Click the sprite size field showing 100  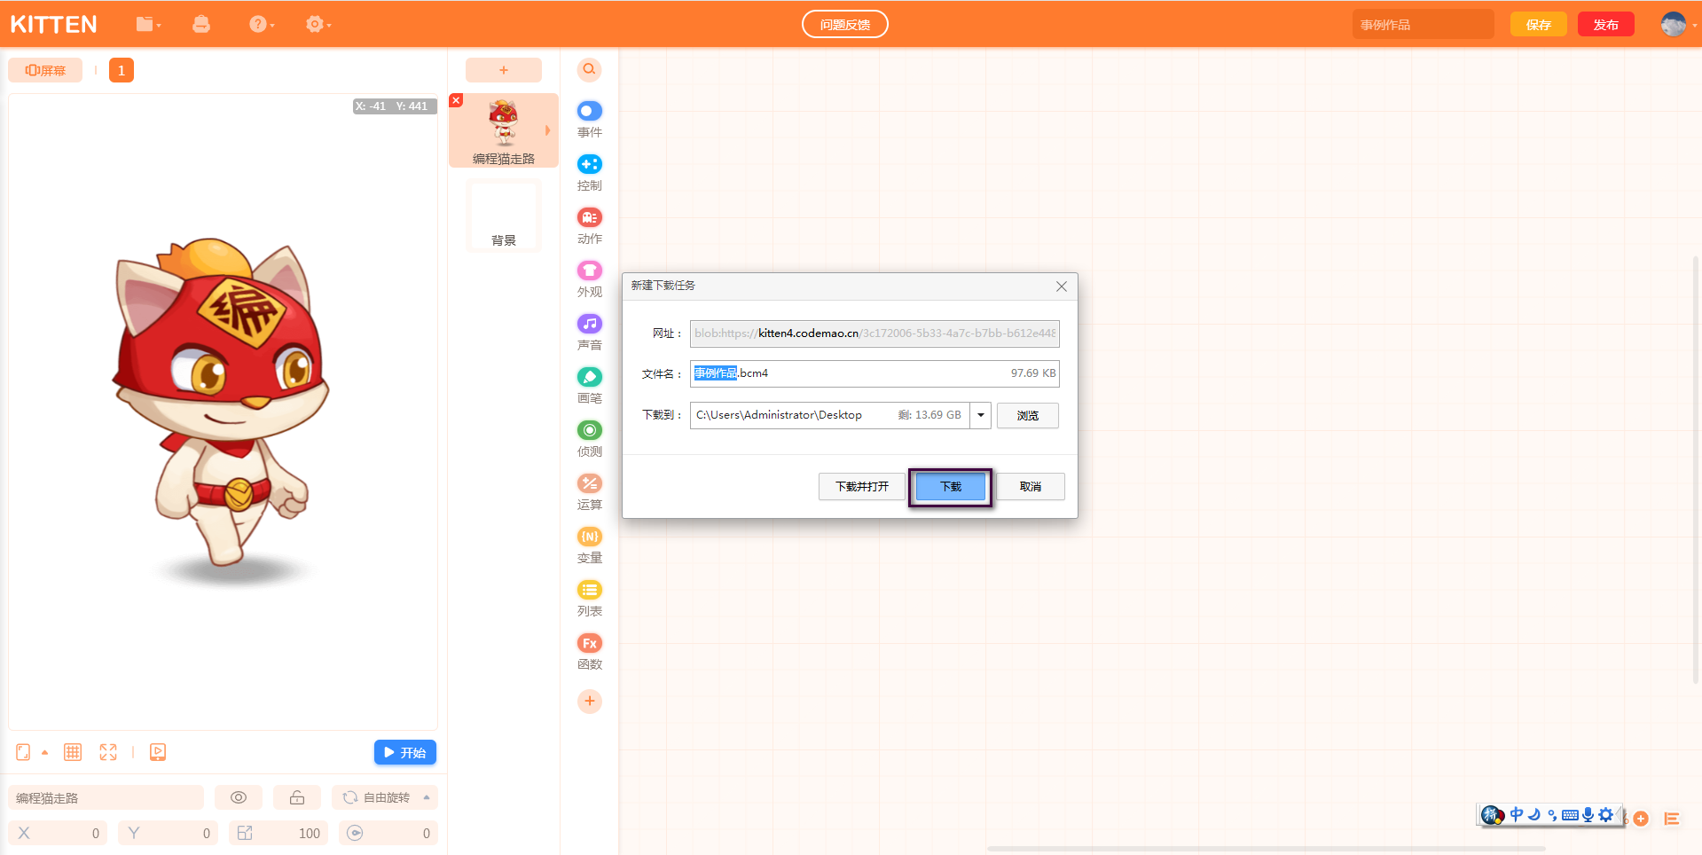tap(278, 833)
